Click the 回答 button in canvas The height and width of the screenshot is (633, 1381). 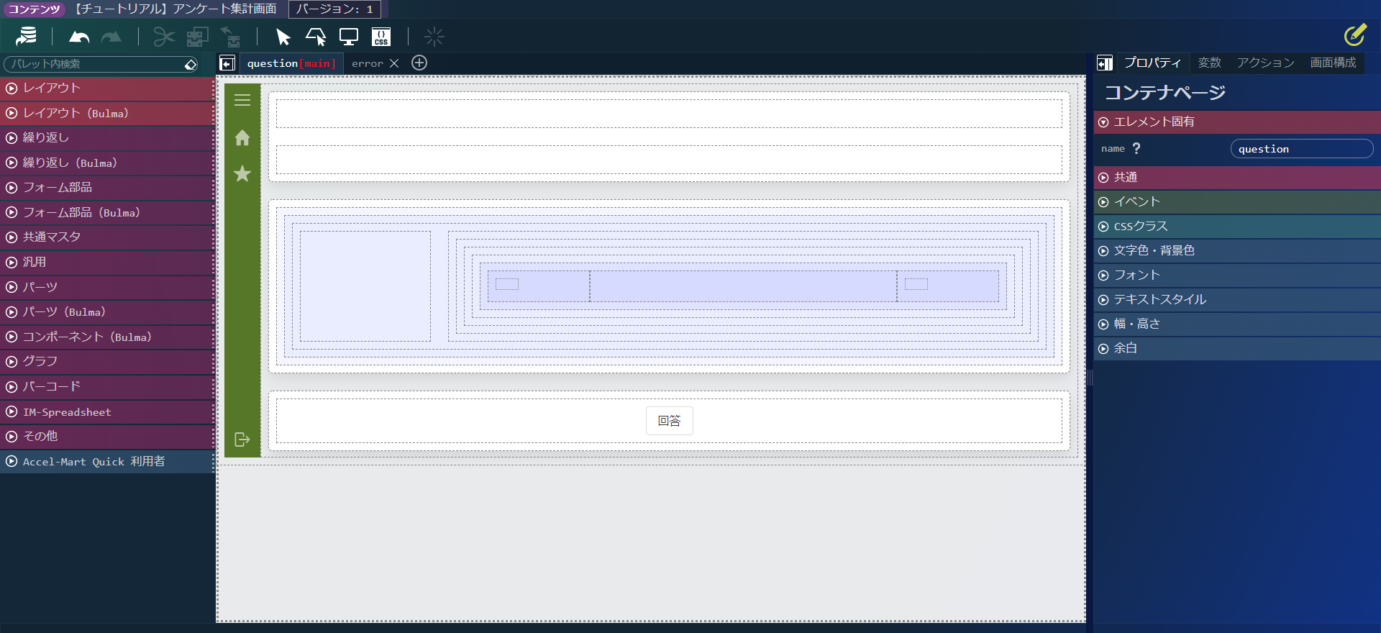coord(669,421)
